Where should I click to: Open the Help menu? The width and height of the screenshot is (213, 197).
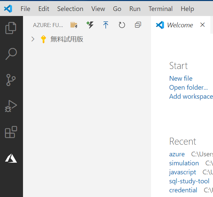[187, 9]
